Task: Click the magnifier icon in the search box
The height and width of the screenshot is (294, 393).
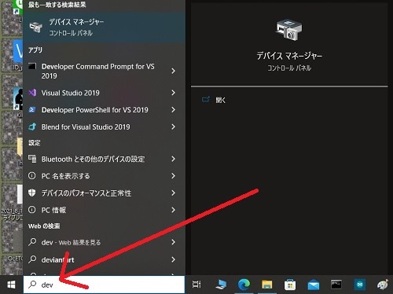Action: pyautogui.click(x=32, y=285)
